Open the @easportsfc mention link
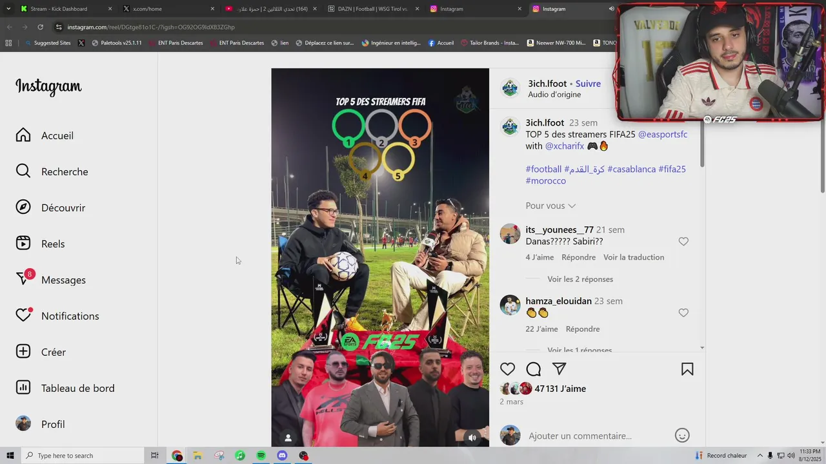Viewport: 826px width, 464px height. click(663, 135)
